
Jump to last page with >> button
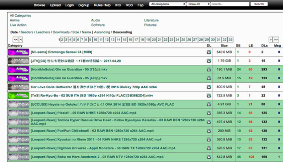tap(276, 39)
